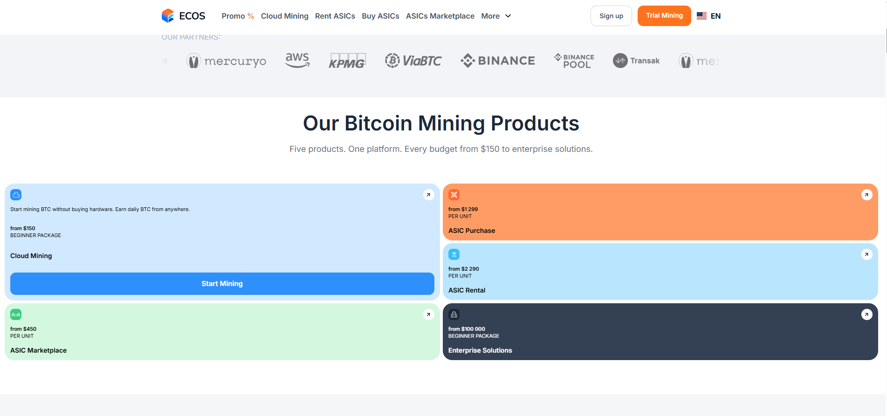Screen dimensions: 887x416
Task: Click the ASIC Rental hourglass icon
Action: pos(454,254)
